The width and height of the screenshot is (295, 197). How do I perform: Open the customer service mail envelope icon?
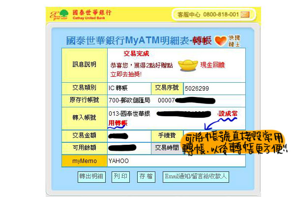pos(245,14)
